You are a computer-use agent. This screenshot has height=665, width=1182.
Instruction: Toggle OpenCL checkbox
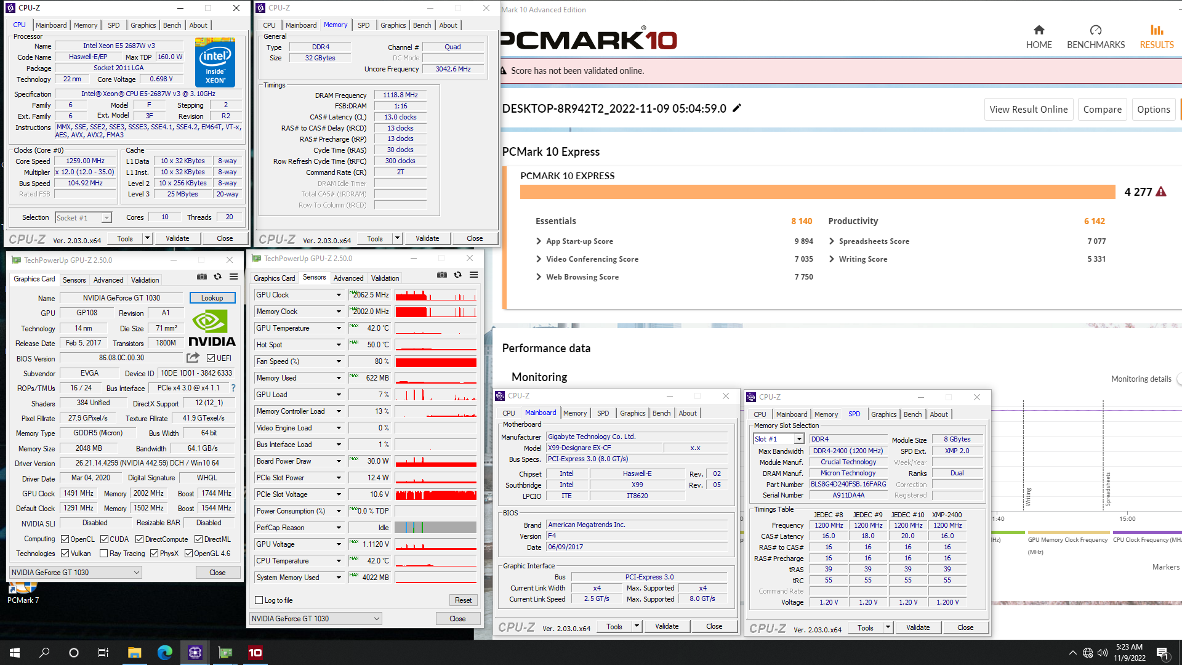65,539
